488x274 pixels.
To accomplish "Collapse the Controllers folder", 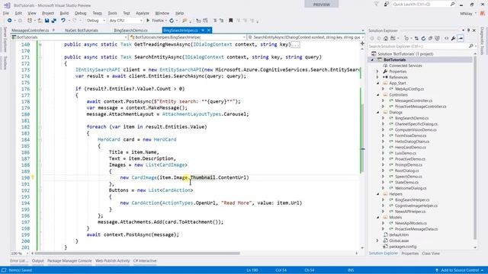I will tap(377, 94).
